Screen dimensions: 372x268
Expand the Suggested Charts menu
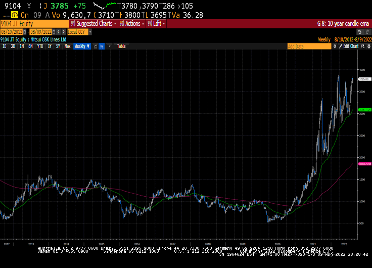tap(94, 24)
